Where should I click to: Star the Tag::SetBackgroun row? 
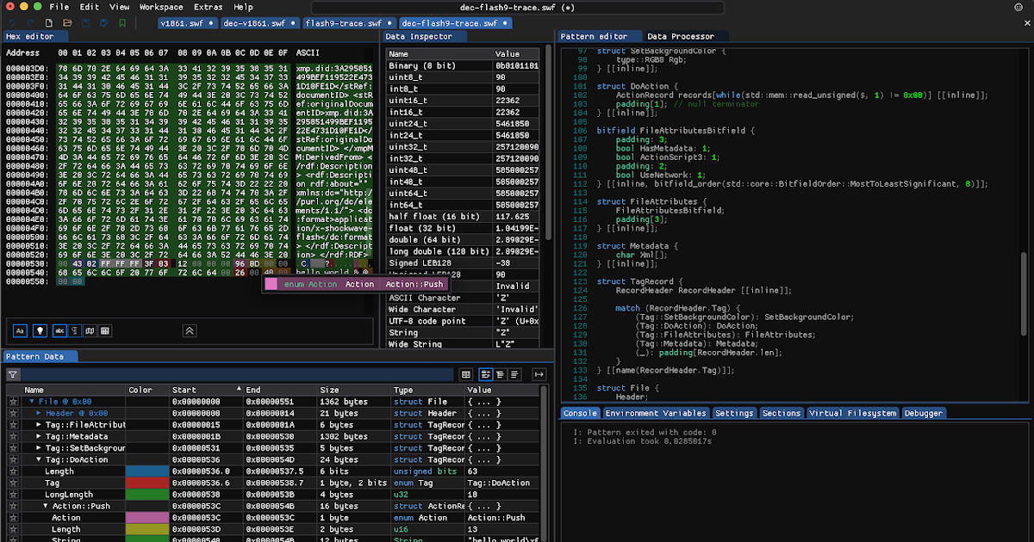13,448
